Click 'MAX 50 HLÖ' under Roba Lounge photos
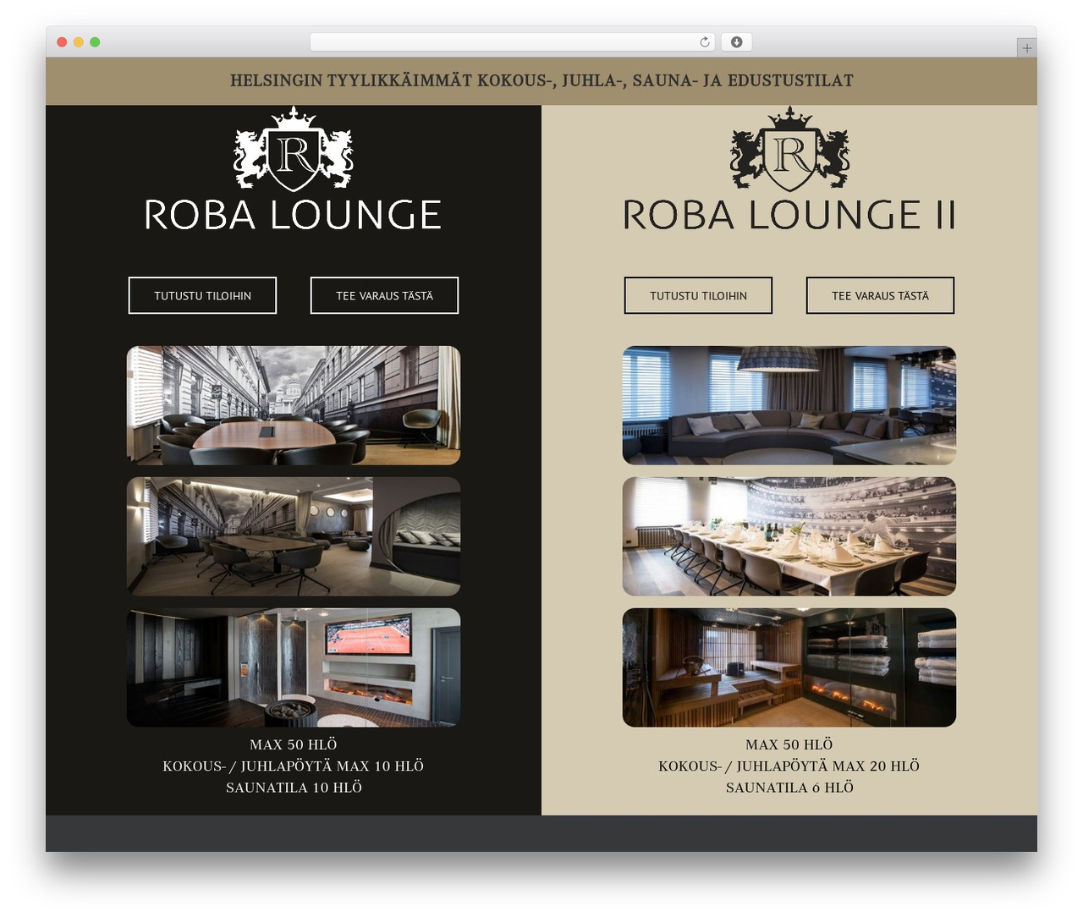 click(294, 744)
